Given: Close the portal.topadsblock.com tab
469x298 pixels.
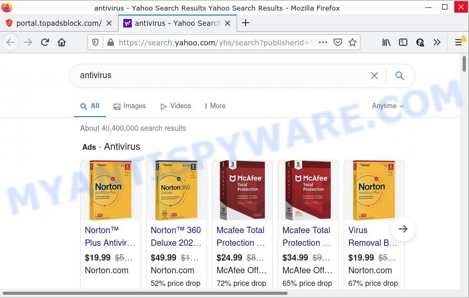Looking at the screenshot, I should point(109,23).
